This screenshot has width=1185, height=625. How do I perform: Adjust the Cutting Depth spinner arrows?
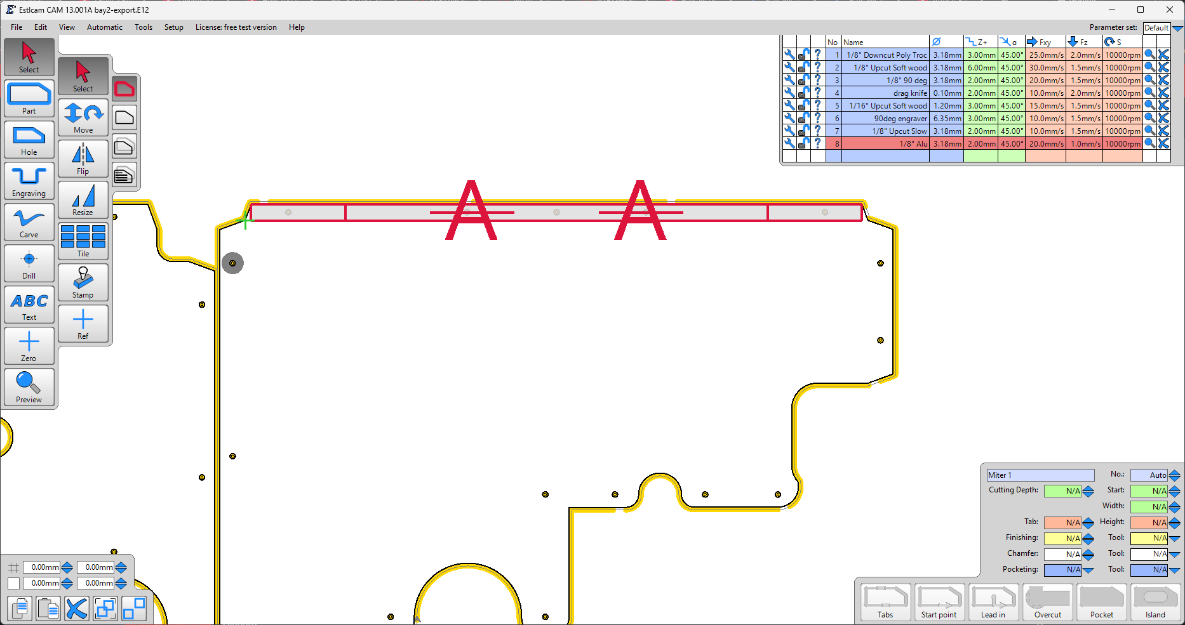[1088, 491]
